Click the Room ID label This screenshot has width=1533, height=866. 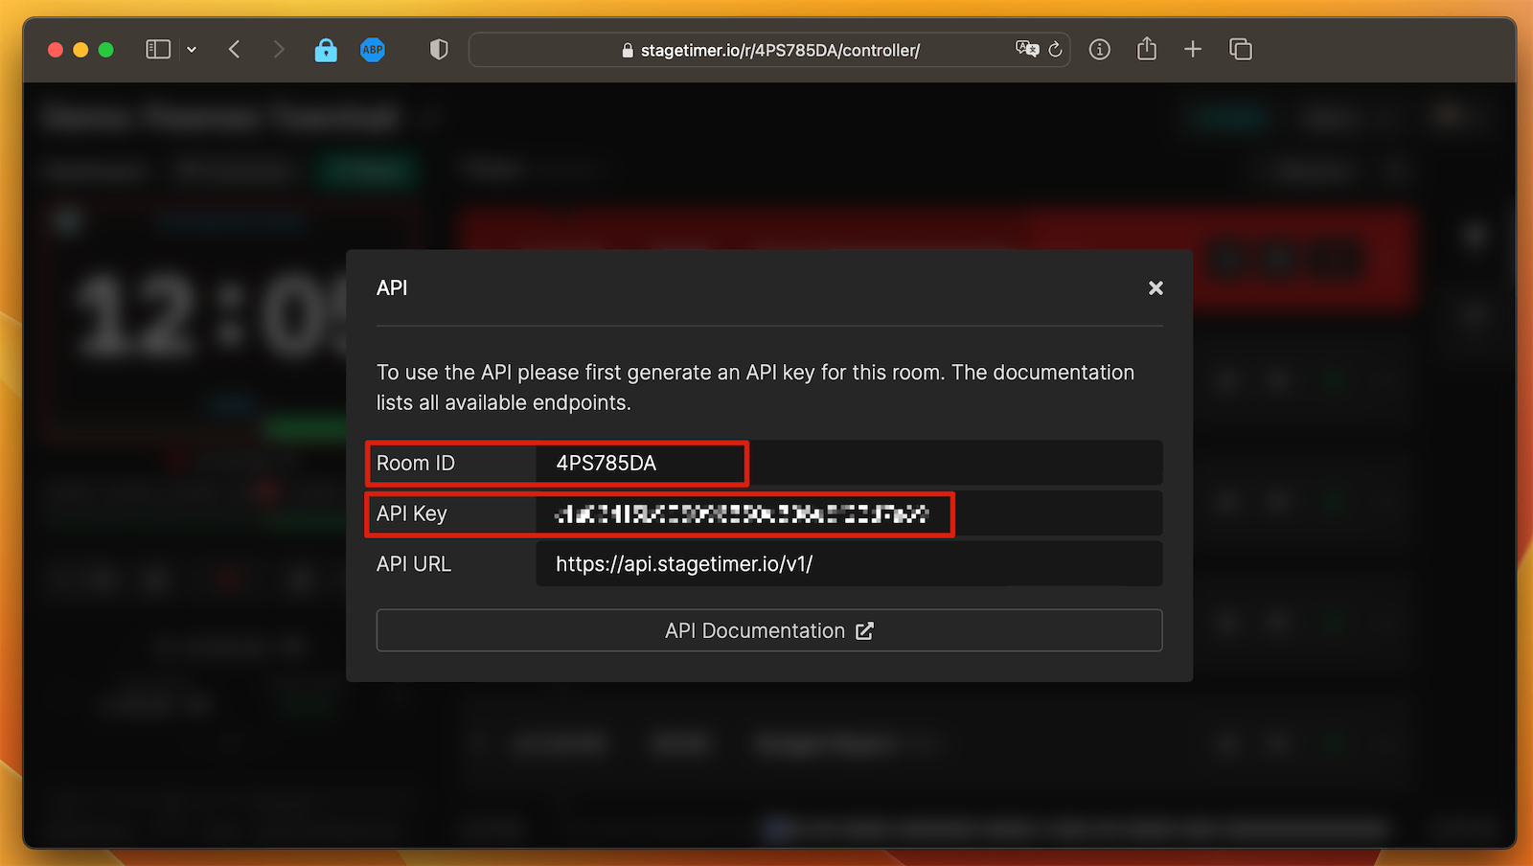click(416, 464)
